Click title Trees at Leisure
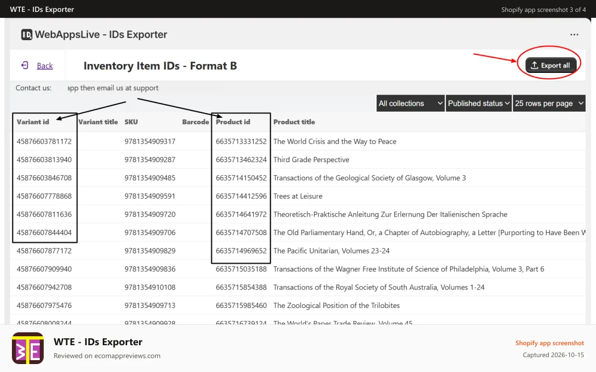Viewport: 596px width, 372px height. [298, 196]
